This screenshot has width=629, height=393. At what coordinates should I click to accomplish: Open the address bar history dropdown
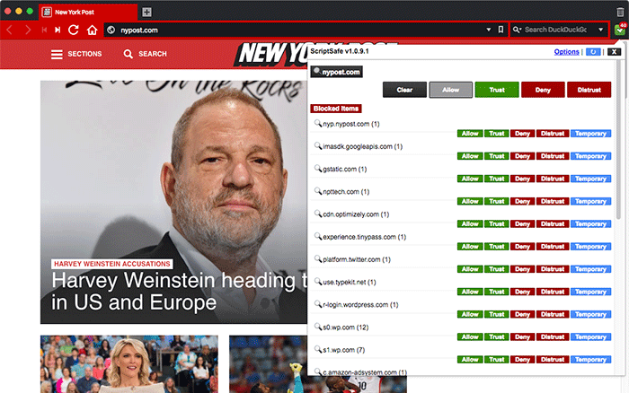pyautogui.click(x=489, y=30)
